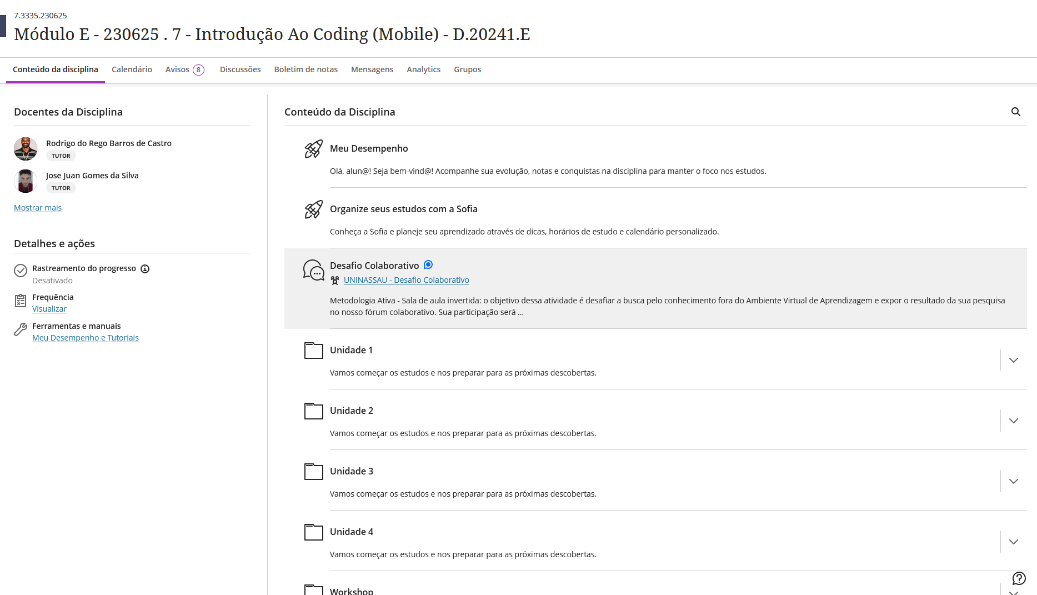Click the search magnifier icon
This screenshot has width=1037, height=595.
(x=1015, y=112)
